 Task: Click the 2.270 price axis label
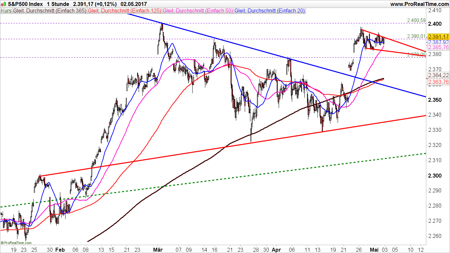pyautogui.click(x=435, y=221)
